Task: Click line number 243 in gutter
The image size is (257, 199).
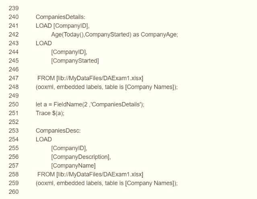Action: [13, 43]
